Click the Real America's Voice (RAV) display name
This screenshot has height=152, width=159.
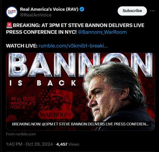[x=49, y=9]
